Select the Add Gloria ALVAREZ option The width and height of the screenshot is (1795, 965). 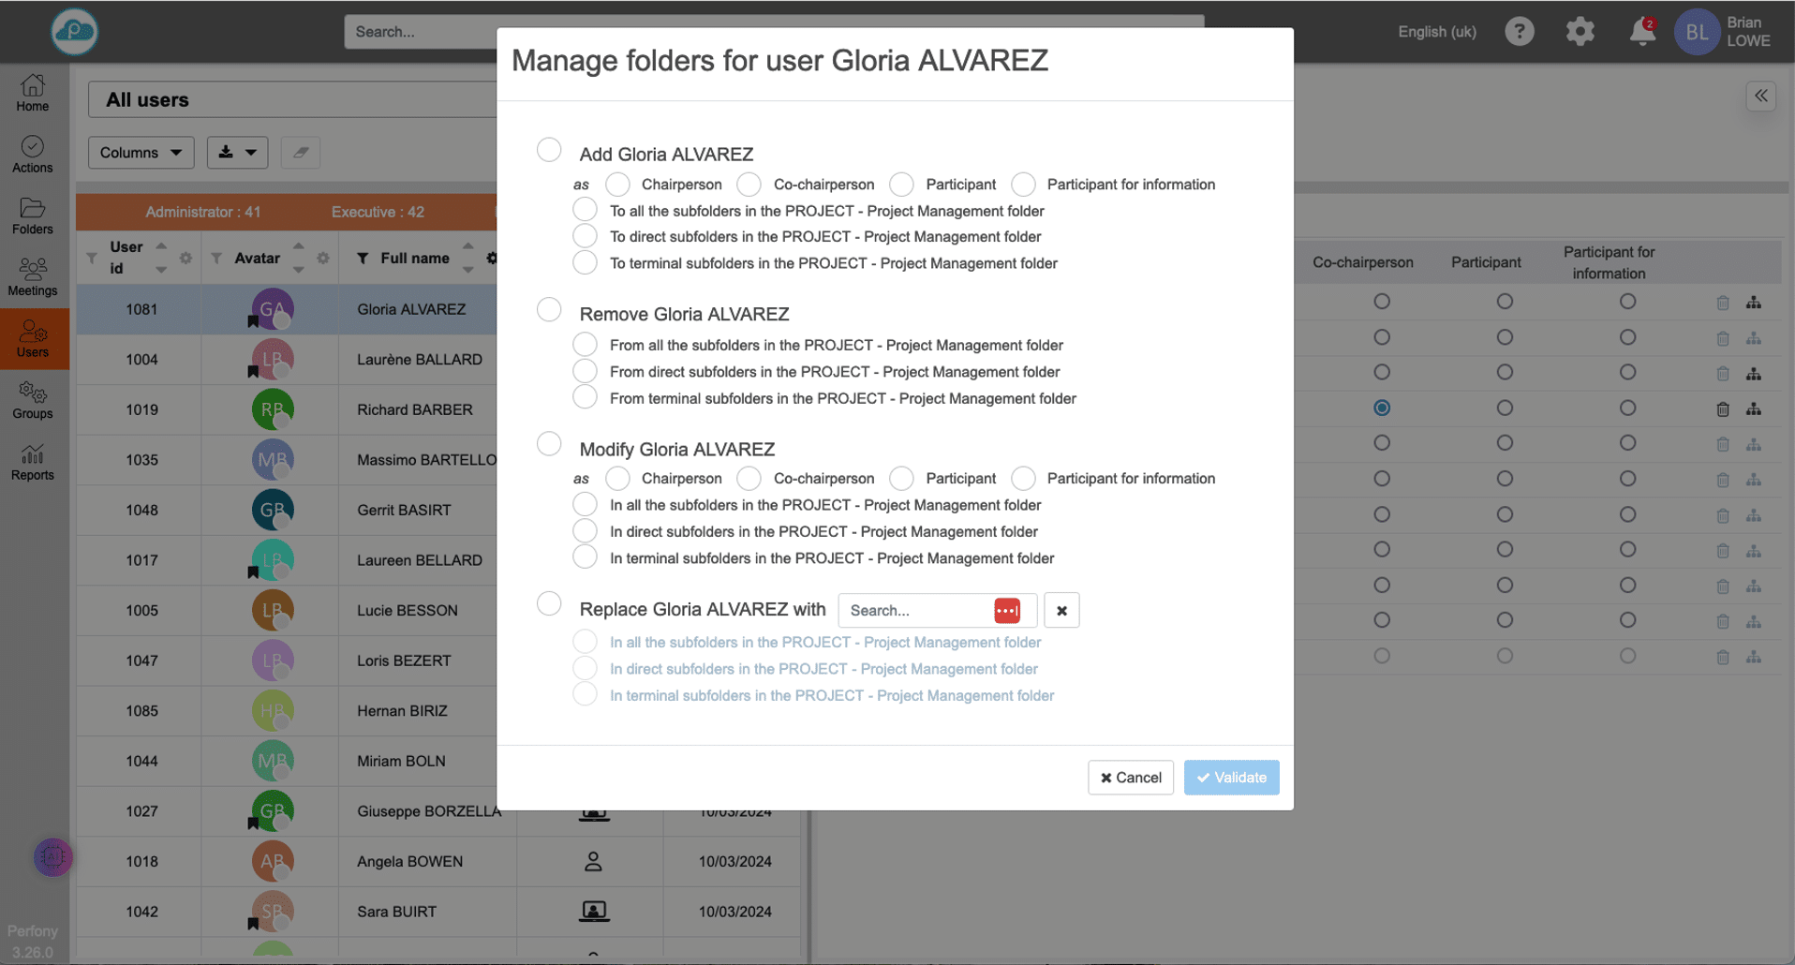click(x=549, y=150)
